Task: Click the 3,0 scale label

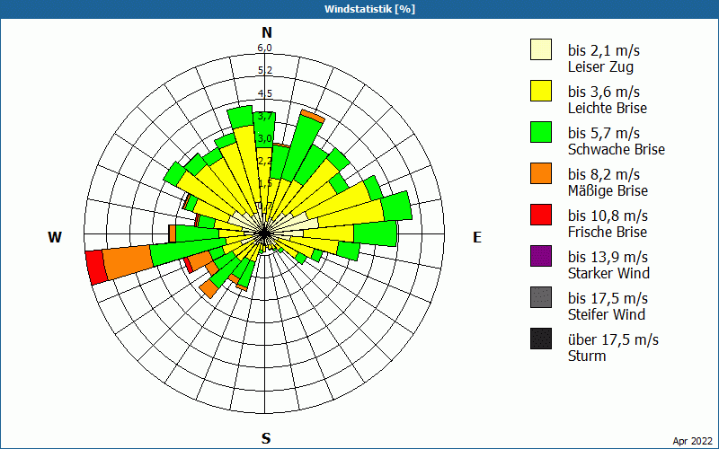Action: tap(264, 138)
